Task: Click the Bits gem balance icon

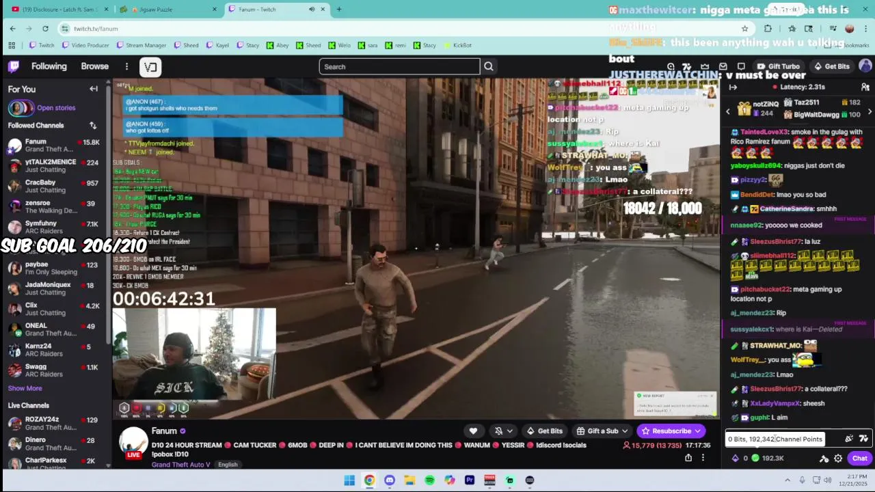Action: pos(736,458)
